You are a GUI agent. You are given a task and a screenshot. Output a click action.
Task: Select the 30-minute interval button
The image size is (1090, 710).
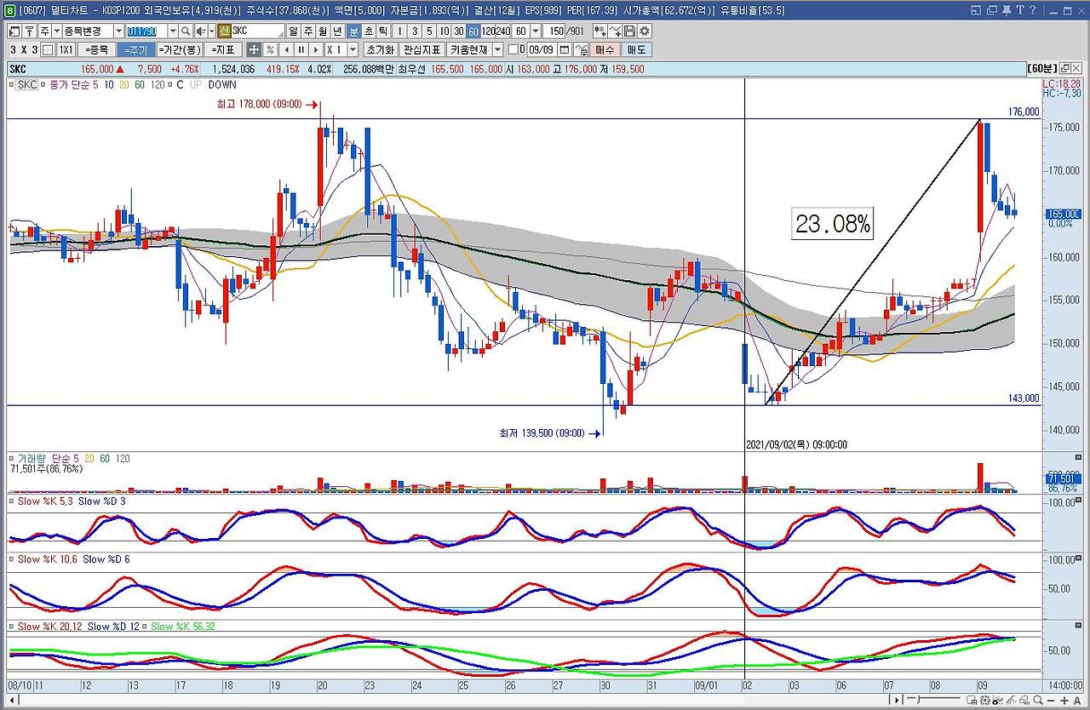tap(458, 31)
